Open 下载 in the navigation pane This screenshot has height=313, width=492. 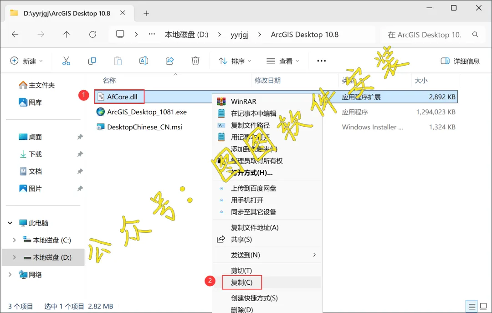30,154
